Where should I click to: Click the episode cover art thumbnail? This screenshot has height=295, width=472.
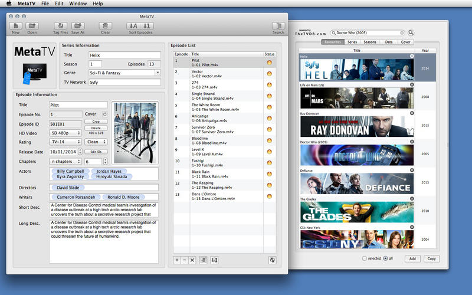coord(135,133)
